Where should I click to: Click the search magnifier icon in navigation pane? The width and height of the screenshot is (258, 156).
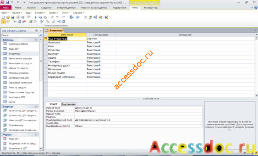(x=41, y=35)
